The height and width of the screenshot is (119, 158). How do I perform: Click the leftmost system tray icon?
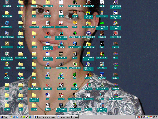point(136,117)
